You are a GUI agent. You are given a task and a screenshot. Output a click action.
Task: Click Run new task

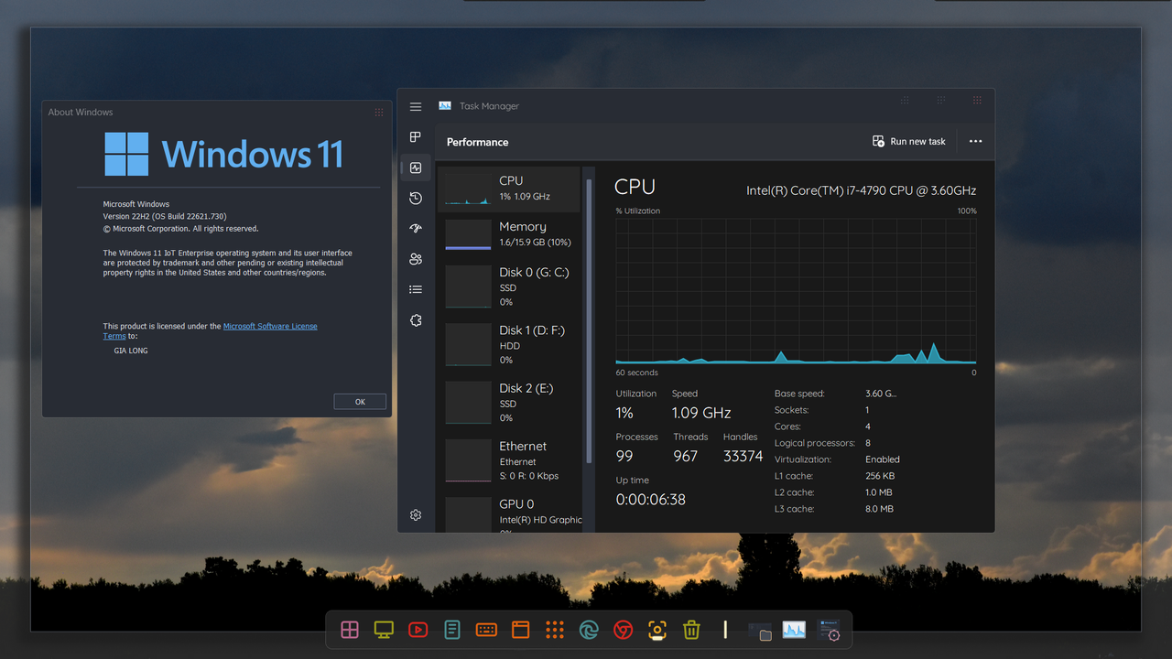(x=908, y=141)
